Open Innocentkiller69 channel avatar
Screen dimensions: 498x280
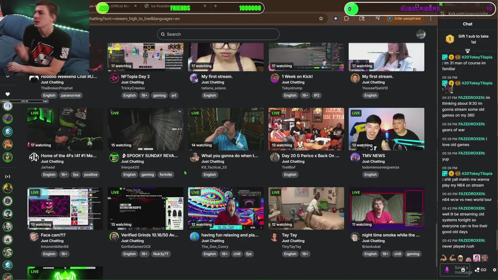click(x=34, y=236)
